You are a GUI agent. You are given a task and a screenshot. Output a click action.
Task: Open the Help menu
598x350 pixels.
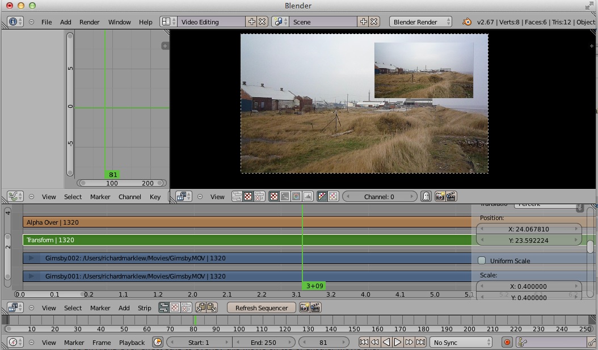pos(146,22)
